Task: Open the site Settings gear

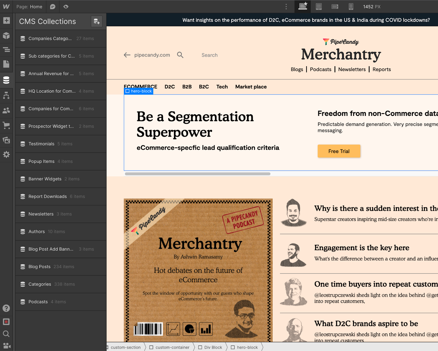Action: tap(6, 154)
